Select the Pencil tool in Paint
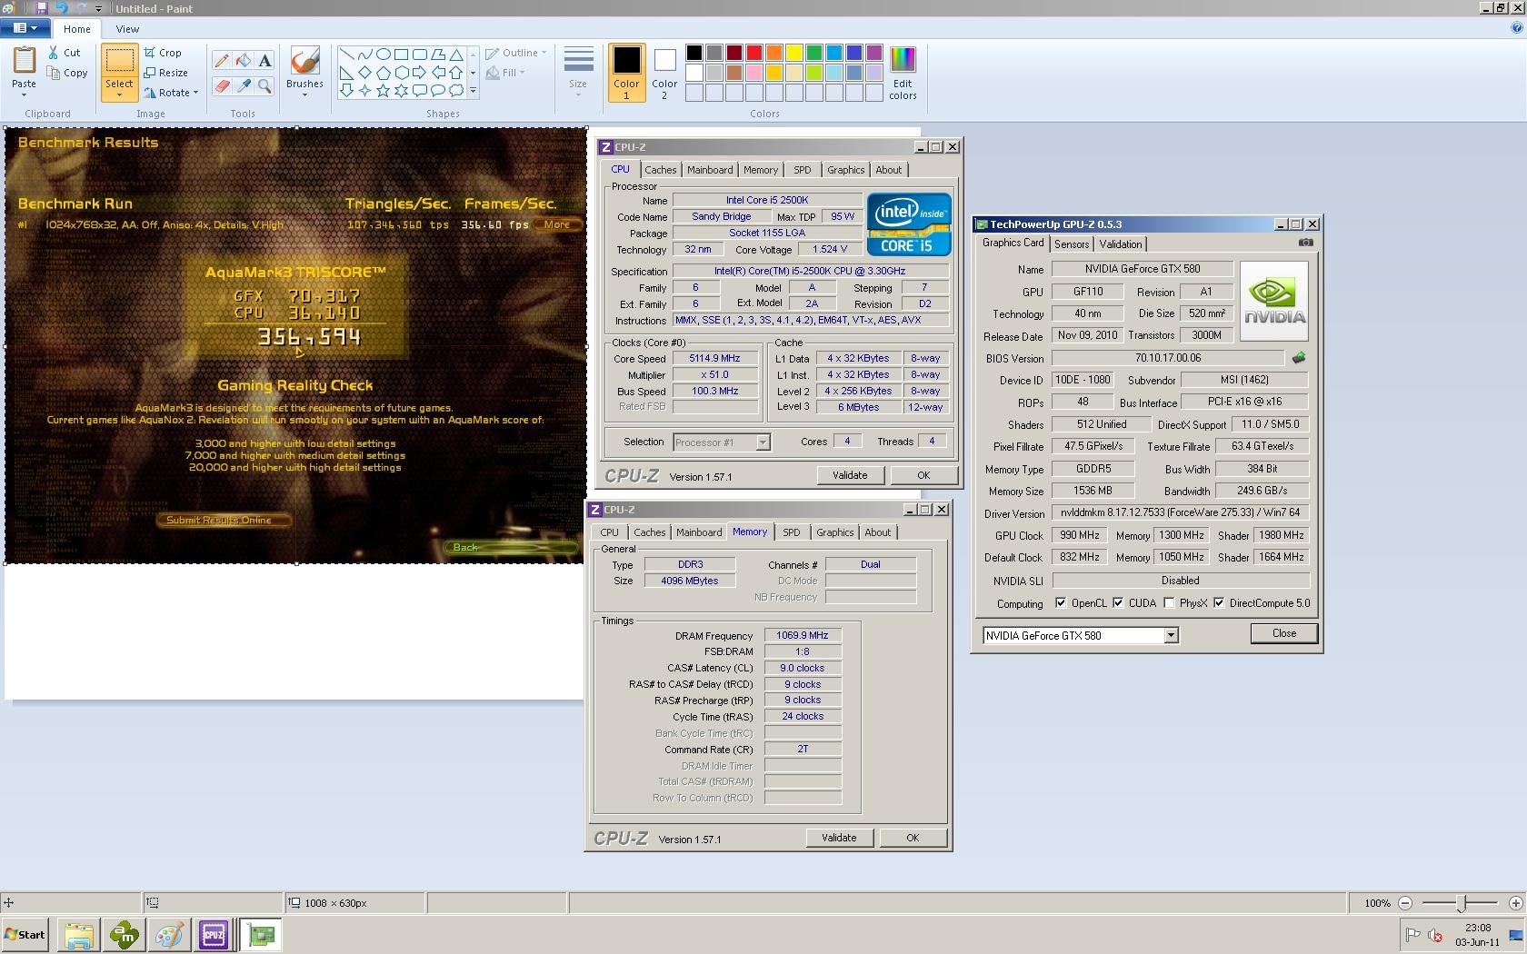Viewport: 1527px width, 954px height. click(222, 61)
